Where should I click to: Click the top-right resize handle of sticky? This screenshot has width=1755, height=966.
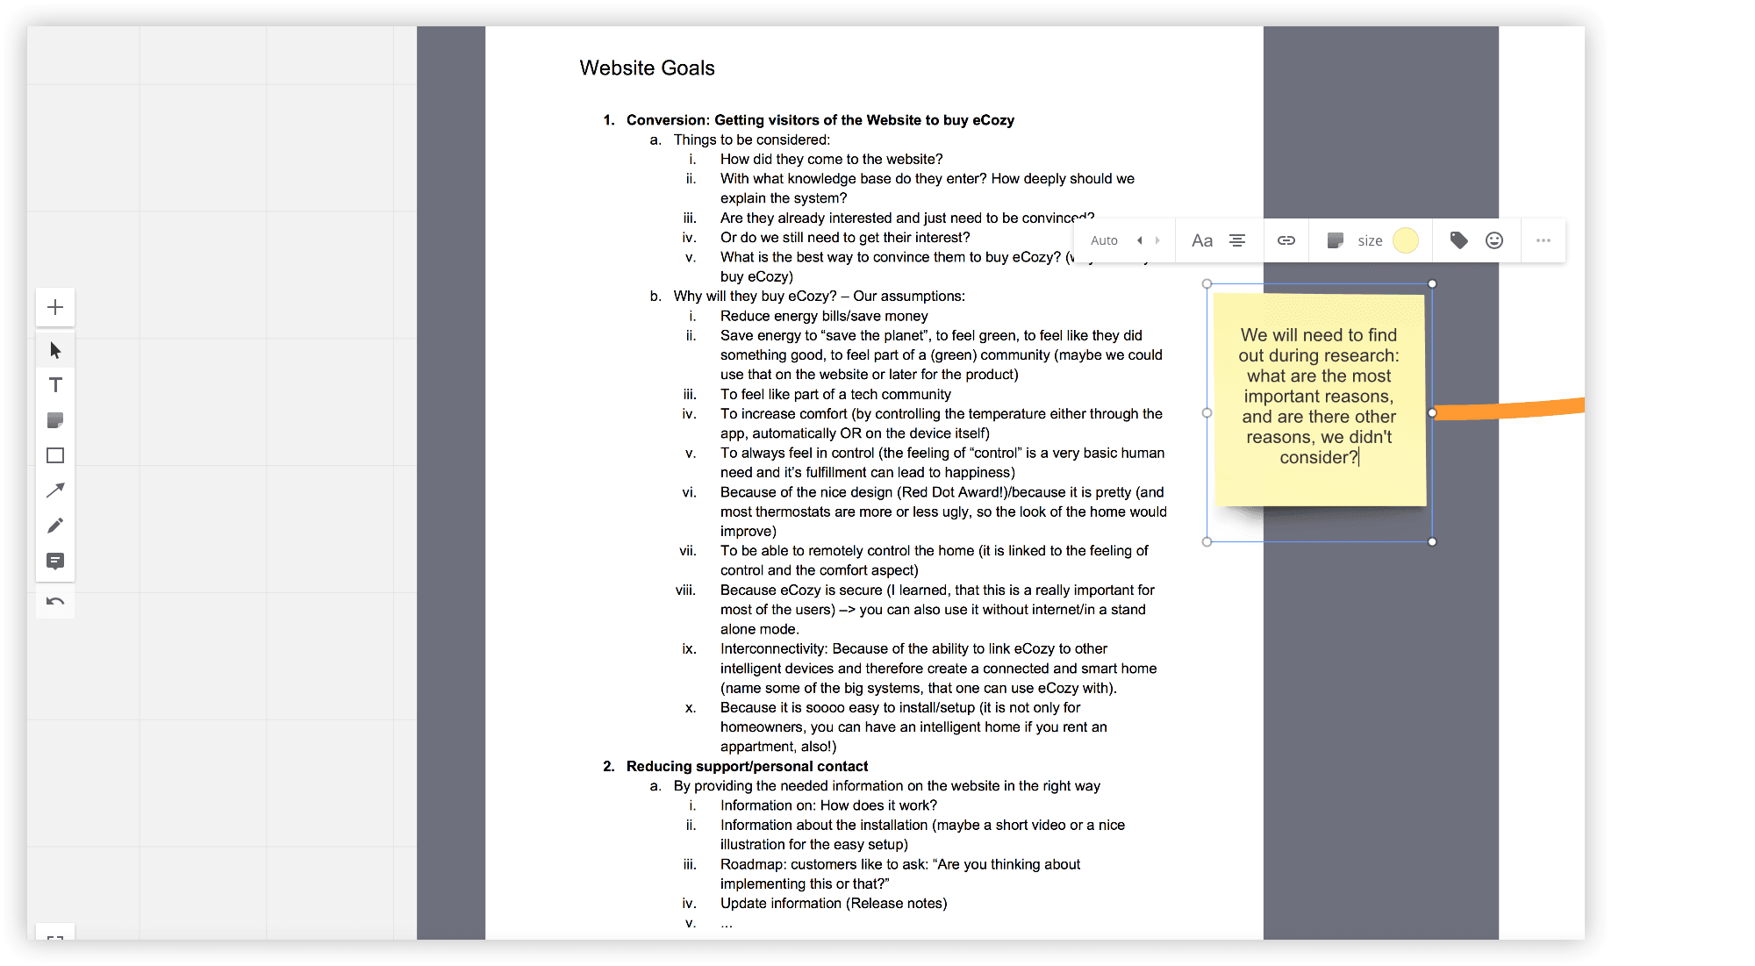1432,283
